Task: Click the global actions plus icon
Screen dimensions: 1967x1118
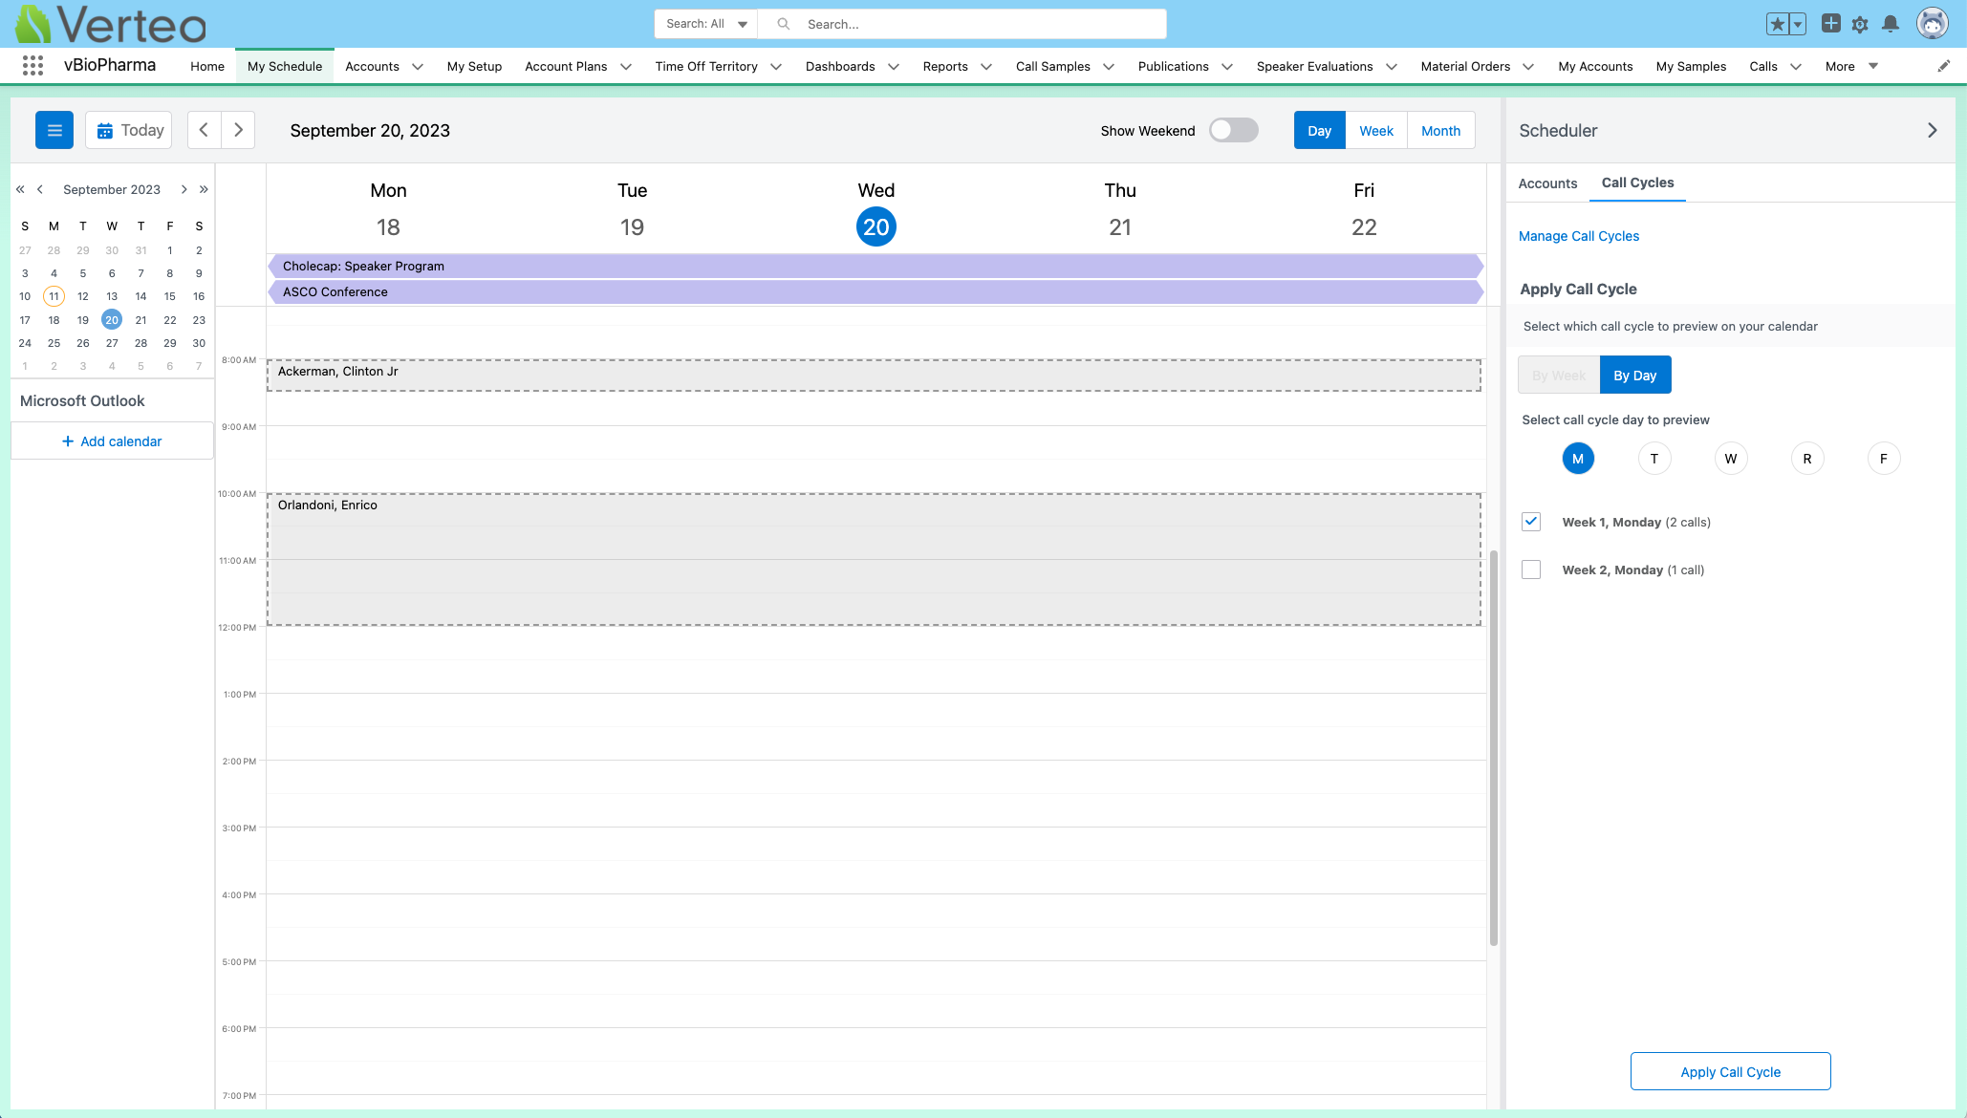Action: click(1830, 24)
